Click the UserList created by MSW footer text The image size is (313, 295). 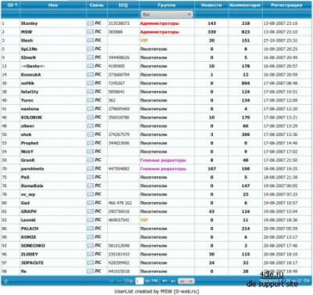click(156, 291)
